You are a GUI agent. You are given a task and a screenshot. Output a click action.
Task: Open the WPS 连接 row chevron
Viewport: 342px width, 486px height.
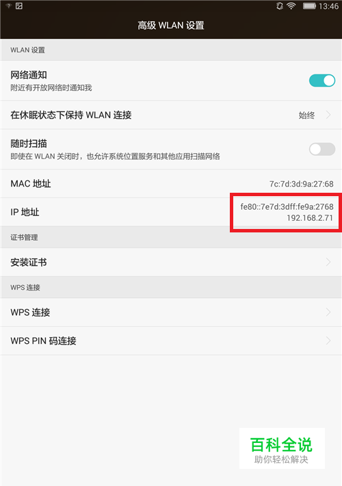point(328,312)
